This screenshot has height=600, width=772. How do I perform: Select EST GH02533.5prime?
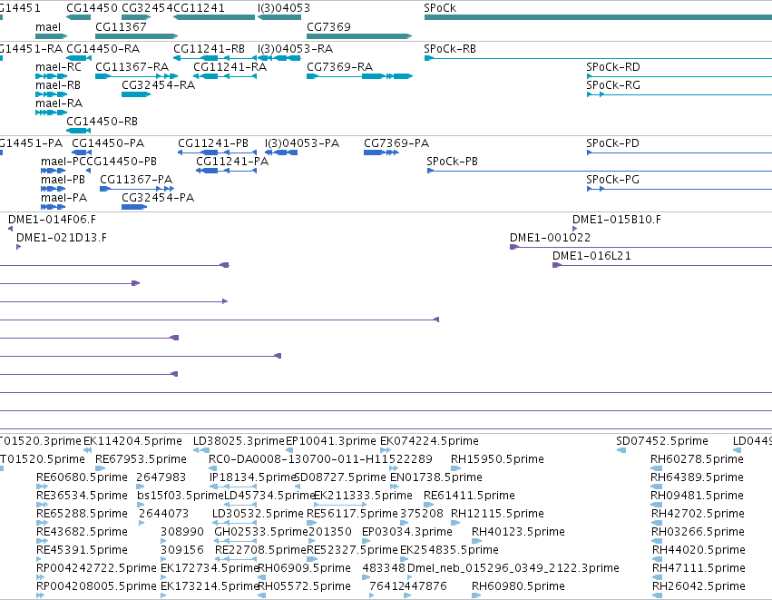tap(261, 532)
